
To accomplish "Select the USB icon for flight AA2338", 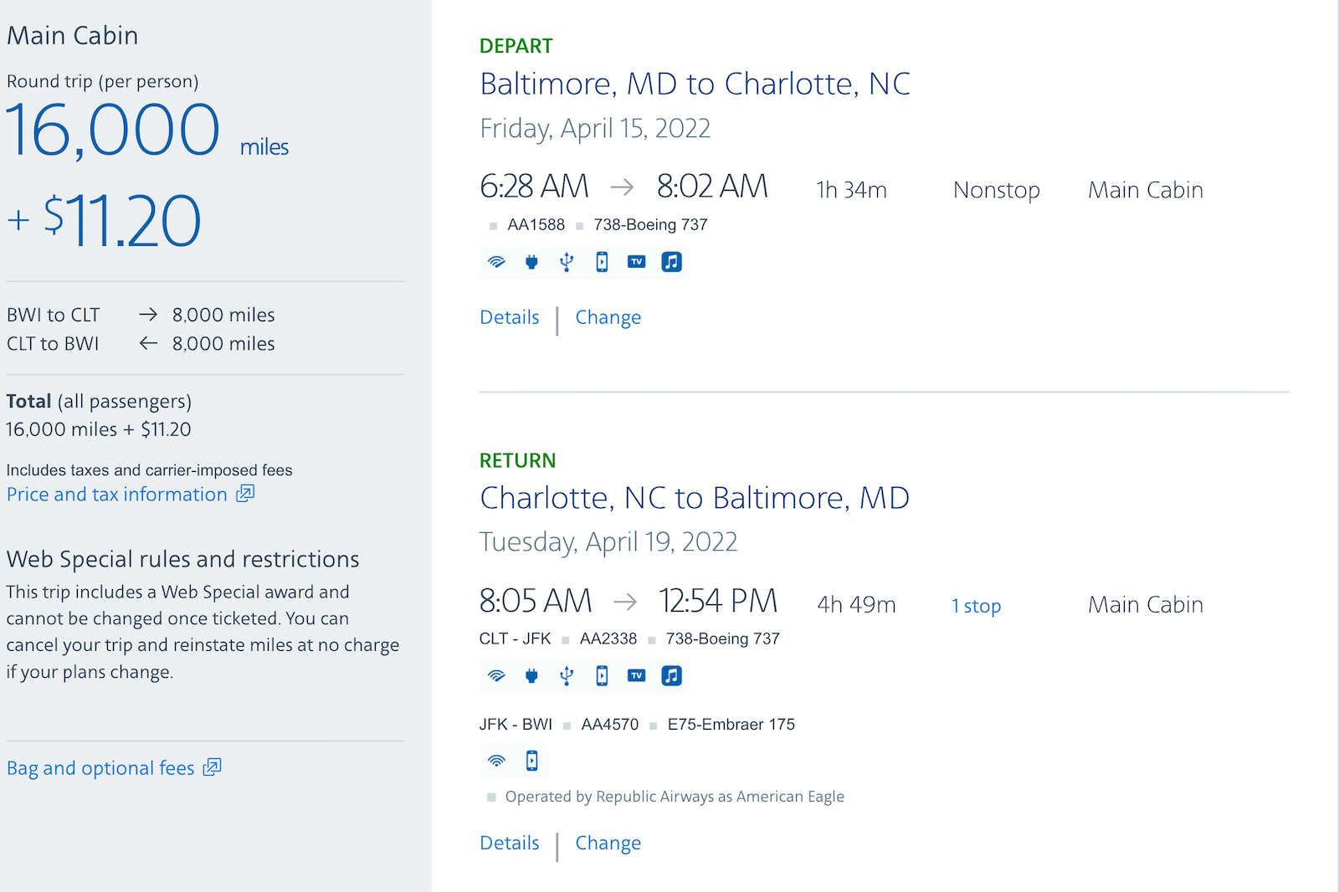I will coord(567,675).
